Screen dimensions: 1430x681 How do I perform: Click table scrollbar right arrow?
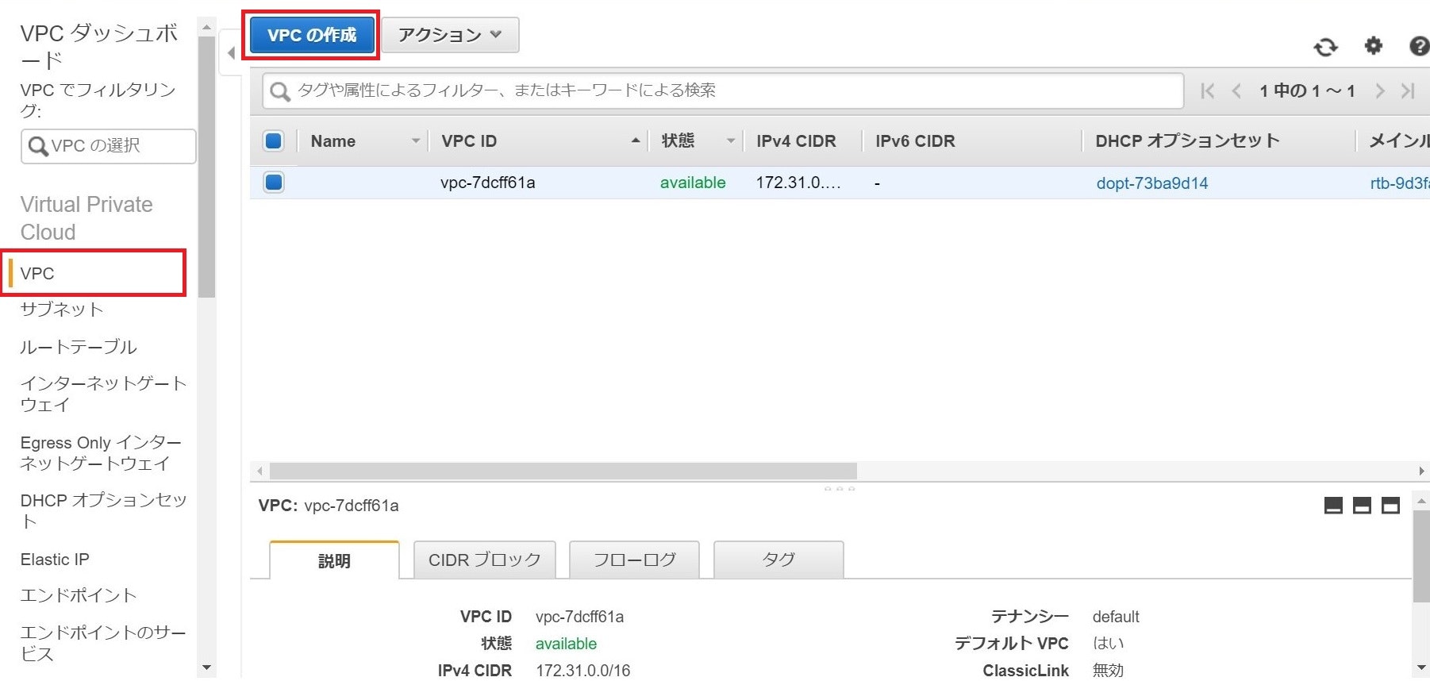click(x=1422, y=471)
